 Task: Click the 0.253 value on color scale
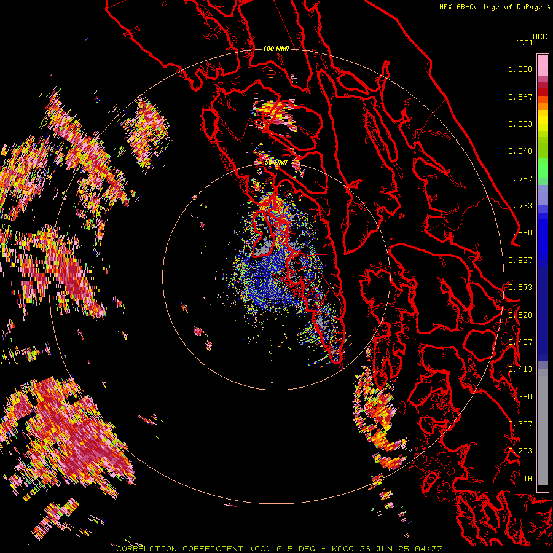coord(520,451)
